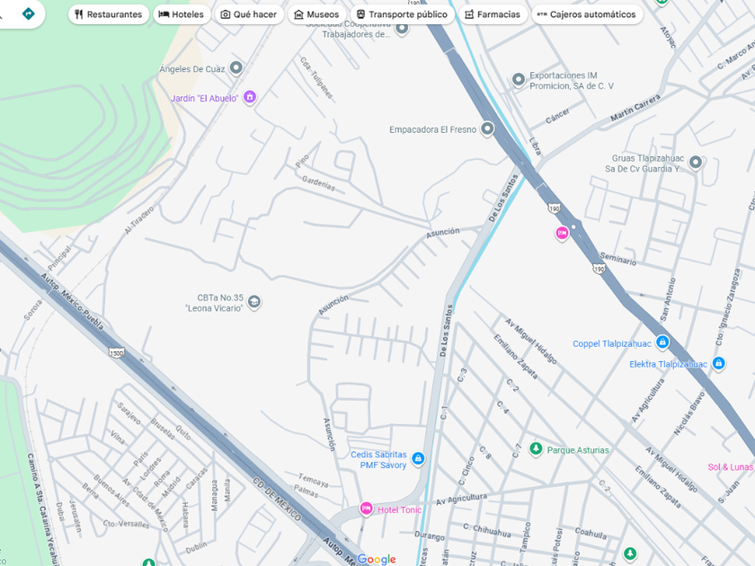Select Gruas Tlapizahuac location pin
Screen dimensions: 755x566
point(696,163)
